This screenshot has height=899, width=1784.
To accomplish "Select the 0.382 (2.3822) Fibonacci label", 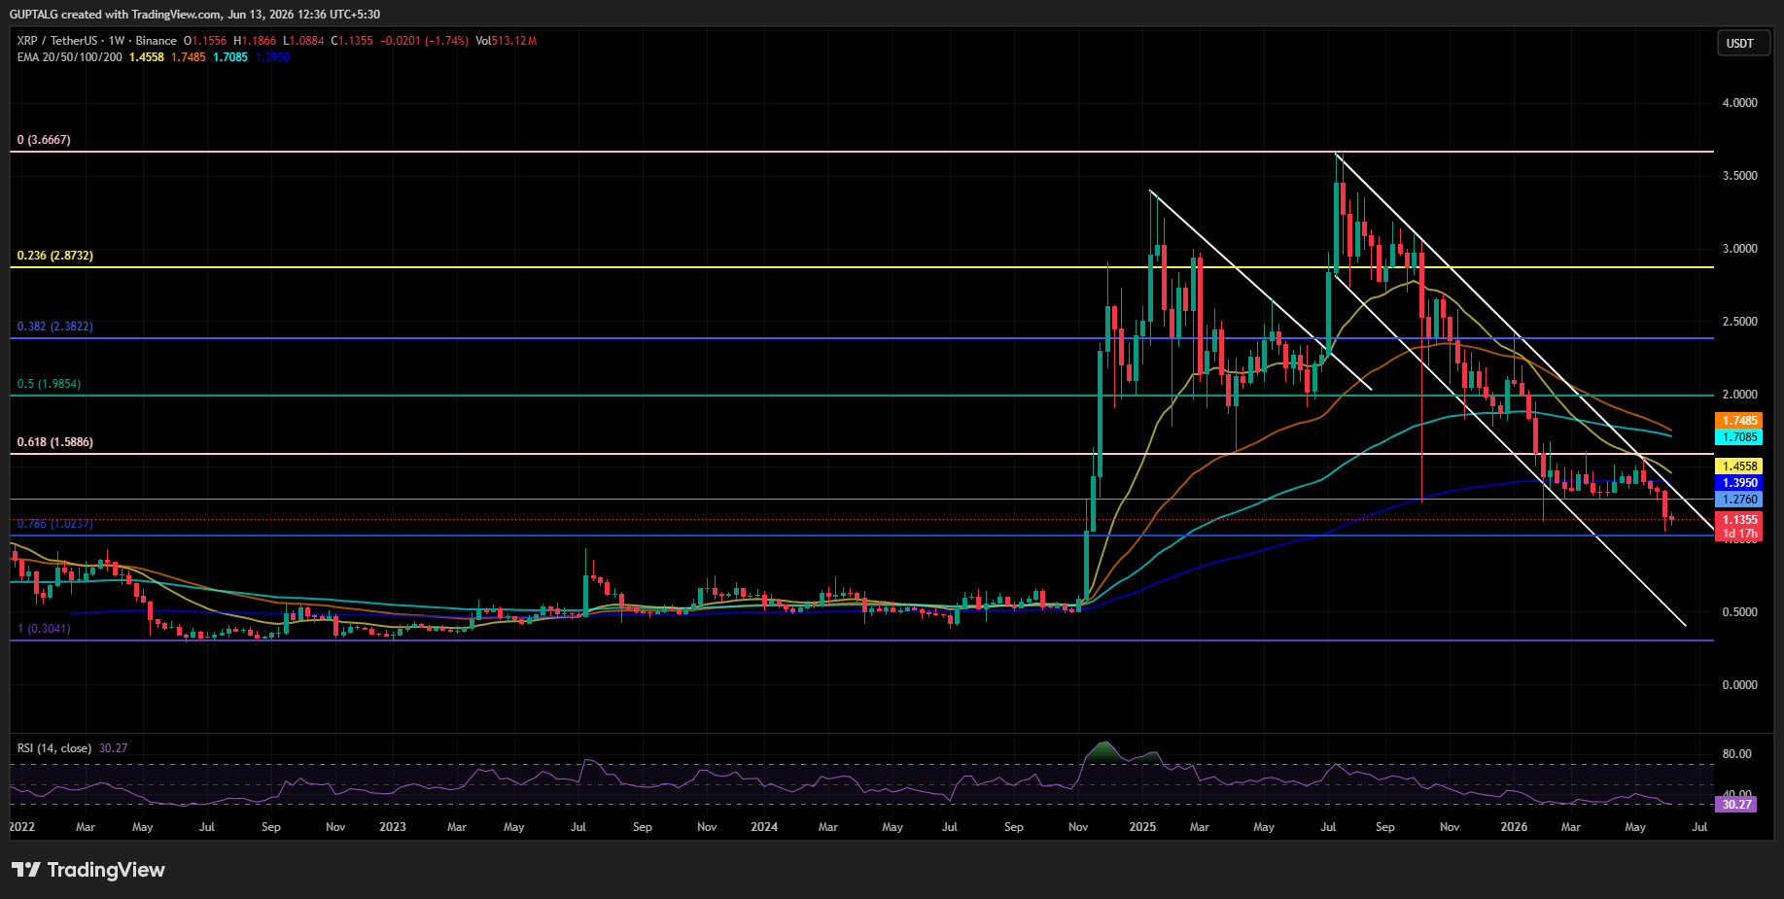I will click(x=55, y=327).
